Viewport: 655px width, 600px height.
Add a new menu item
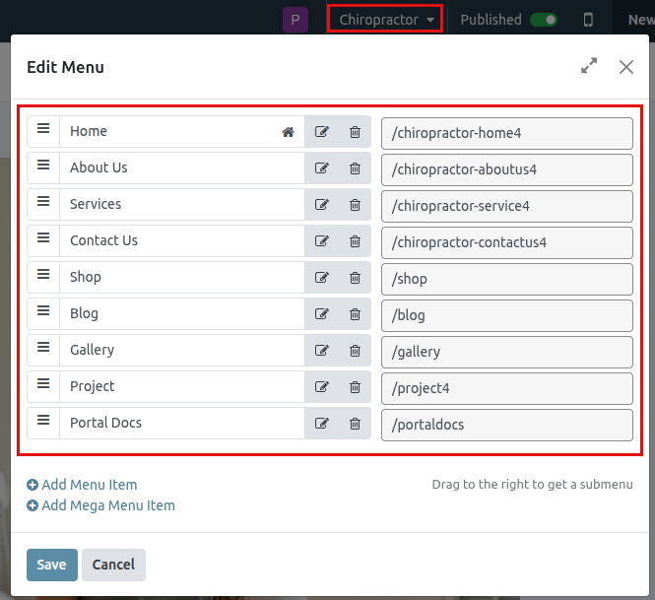(82, 485)
